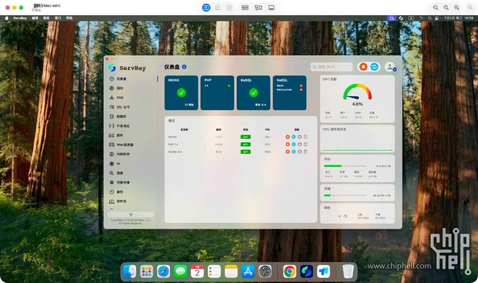
Task: Click the grey circular icon in NGINX row
Action: [300, 137]
